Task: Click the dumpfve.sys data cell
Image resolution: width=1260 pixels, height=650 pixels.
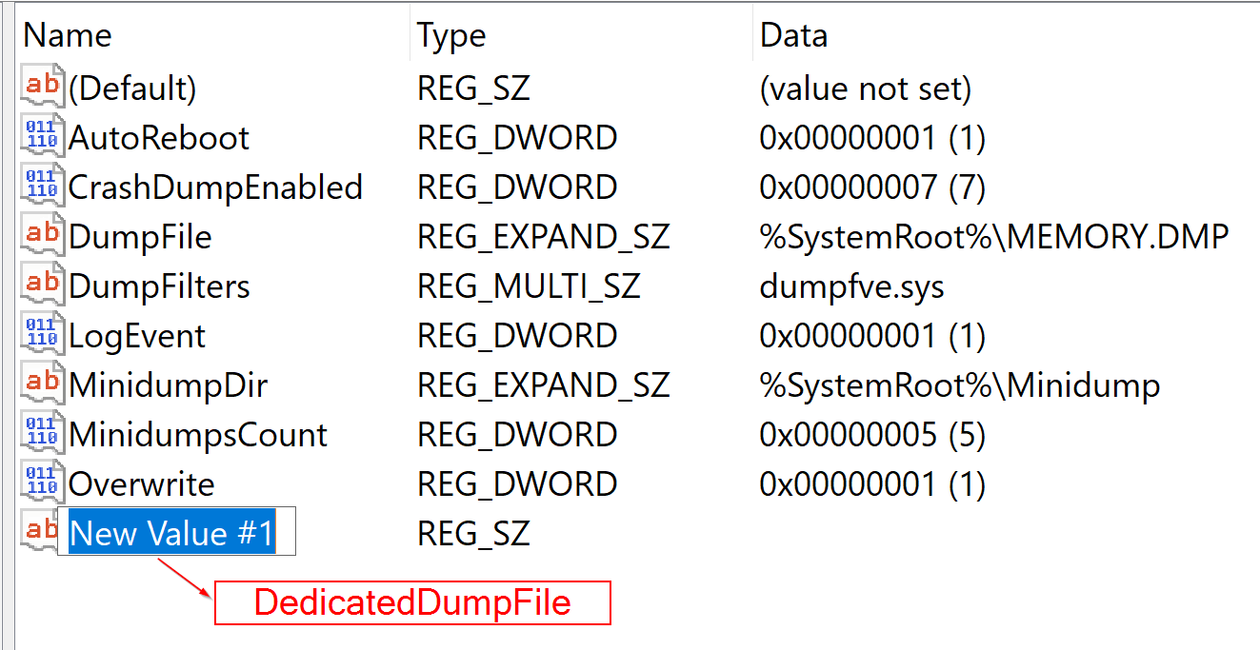Action: 851,286
